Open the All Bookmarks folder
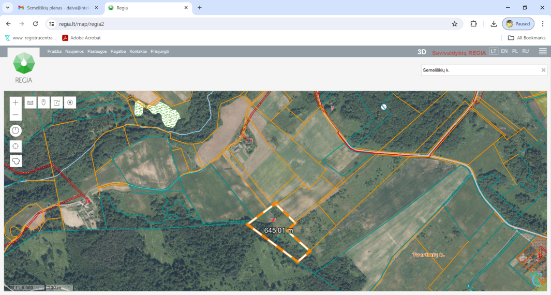Image resolution: width=551 pixels, height=295 pixels. (526, 38)
